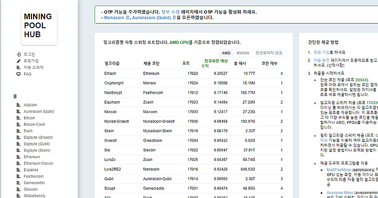Viewport: 378px width, 198px height.
Task: Sort by 채굴 코인 column header
Action: coord(151,63)
